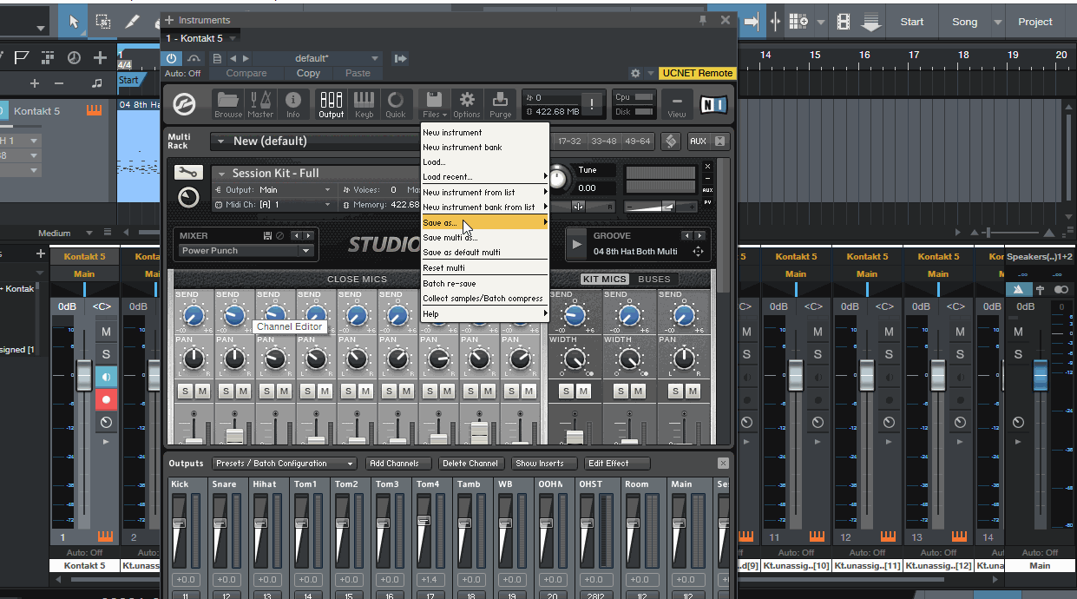Screen dimensions: 1077x599
Task: Open the video player filmstrip icon
Action: (x=844, y=22)
